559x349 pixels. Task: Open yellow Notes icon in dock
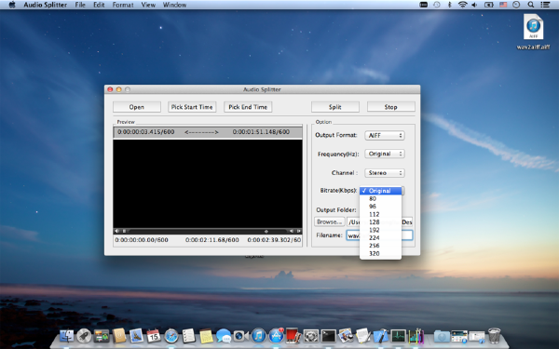[x=206, y=336]
